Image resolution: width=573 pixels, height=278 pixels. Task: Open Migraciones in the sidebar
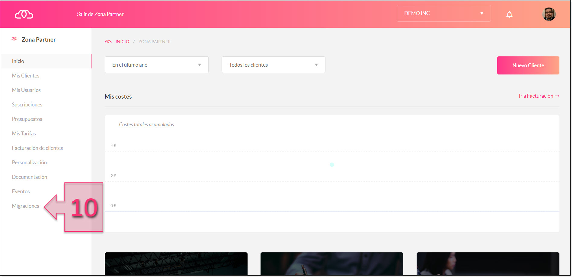click(26, 206)
